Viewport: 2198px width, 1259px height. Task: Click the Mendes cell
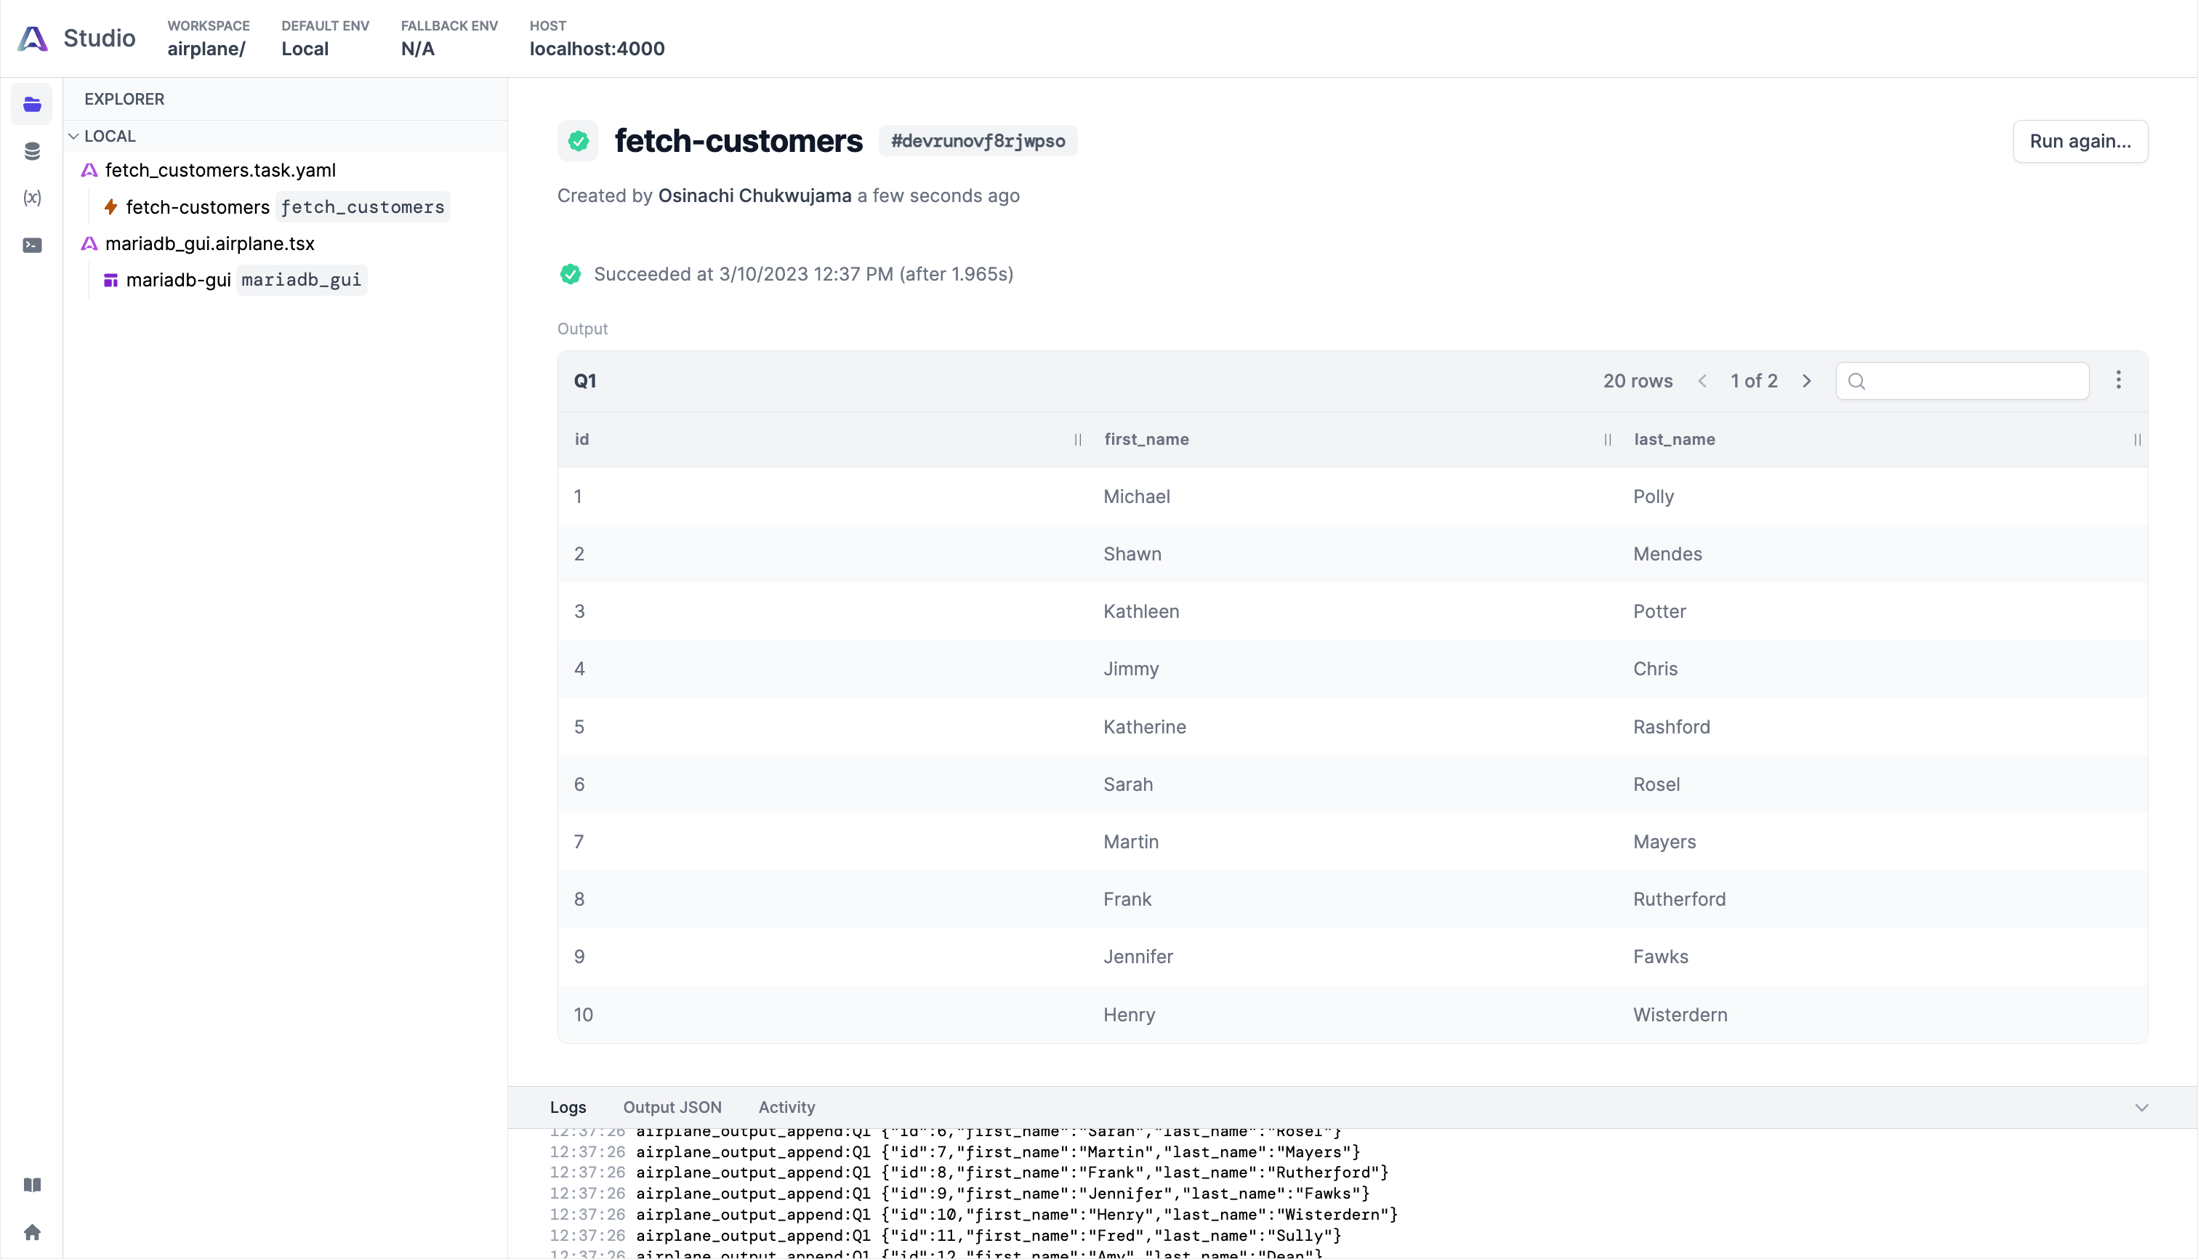1668,555
